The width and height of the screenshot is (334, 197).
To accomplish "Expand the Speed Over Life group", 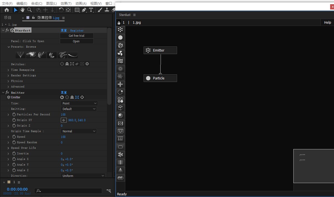I will click(x=8, y=148).
